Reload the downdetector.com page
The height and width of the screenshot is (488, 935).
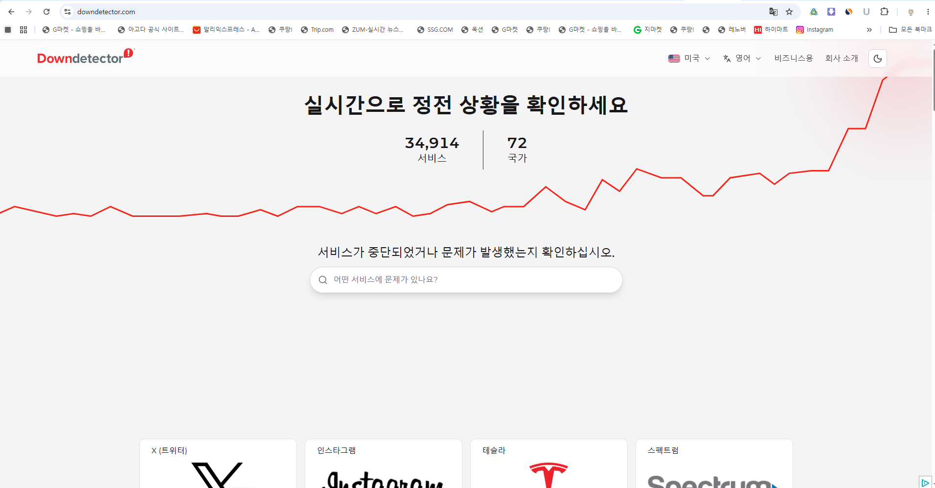tap(46, 12)
